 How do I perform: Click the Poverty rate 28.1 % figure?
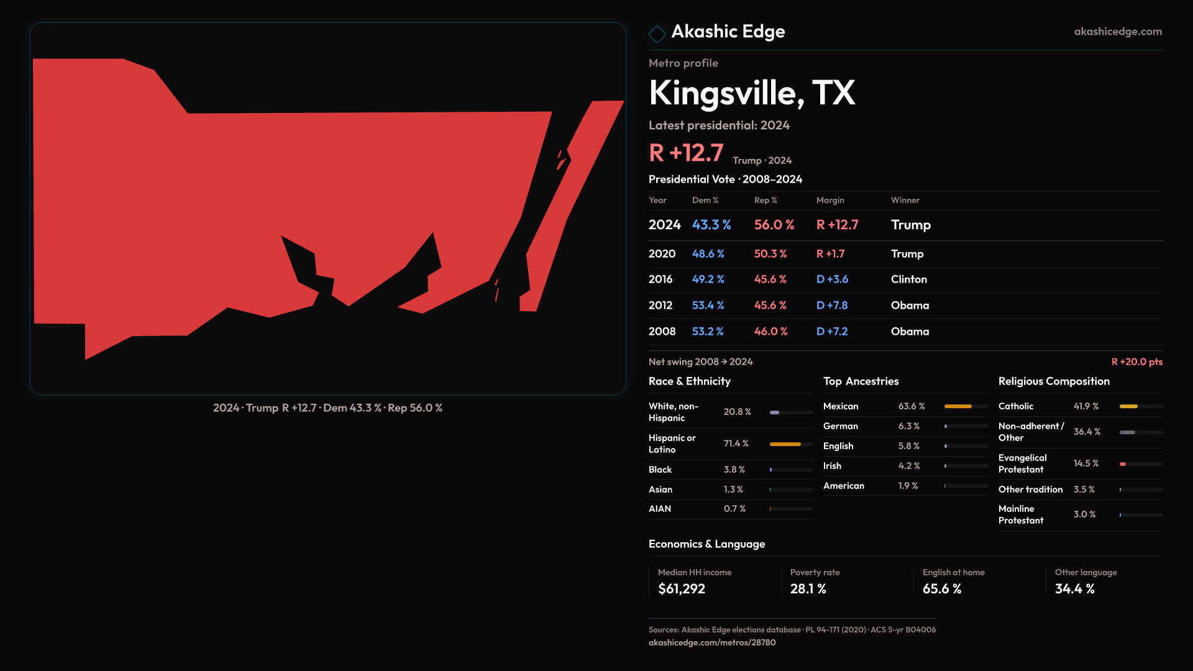[808, 589]
